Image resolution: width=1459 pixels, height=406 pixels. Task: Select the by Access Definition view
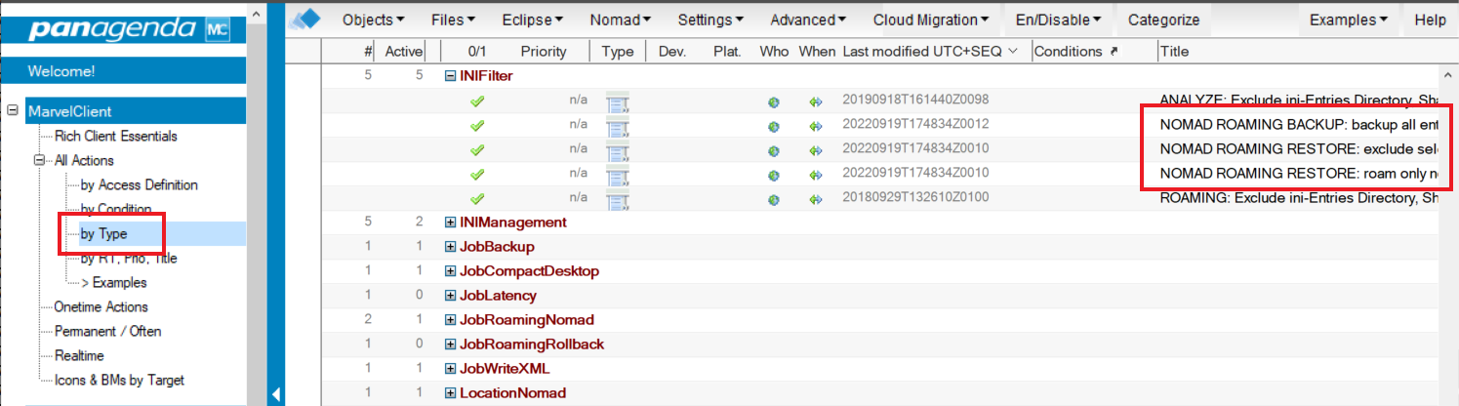pyautogui.click(x=139, y=184)
